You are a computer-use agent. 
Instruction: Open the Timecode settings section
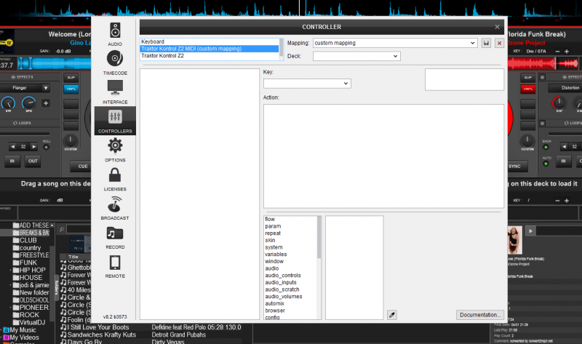click(115, 63)
